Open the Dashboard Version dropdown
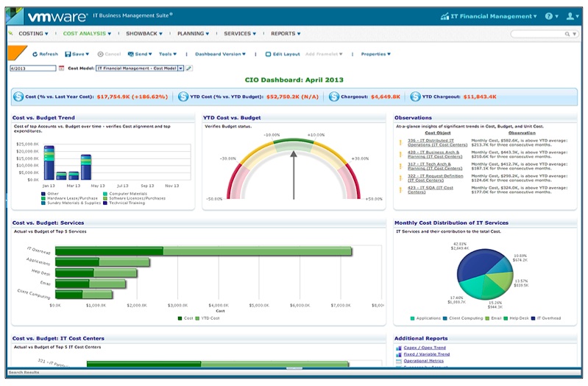This screenshot has height=386, width=588. (220, 54)
